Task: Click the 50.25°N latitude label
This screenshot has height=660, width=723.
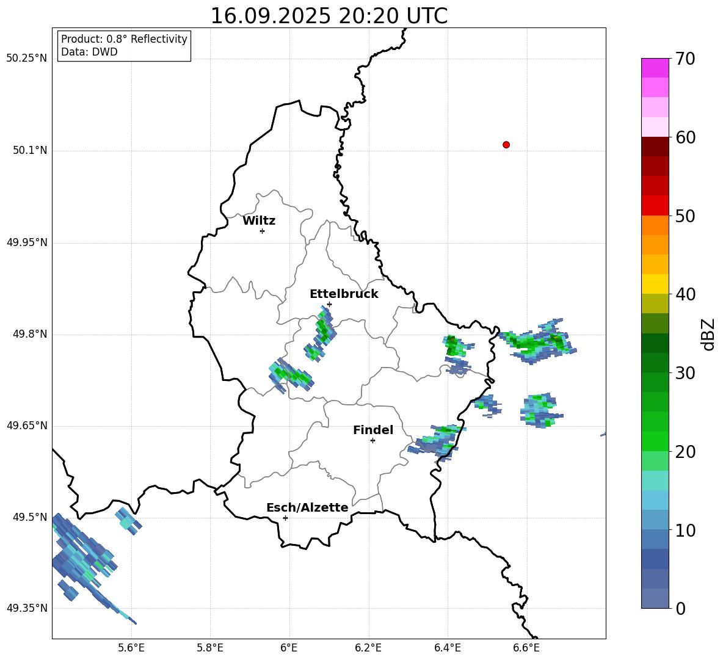Action: [x=27, y=59]
